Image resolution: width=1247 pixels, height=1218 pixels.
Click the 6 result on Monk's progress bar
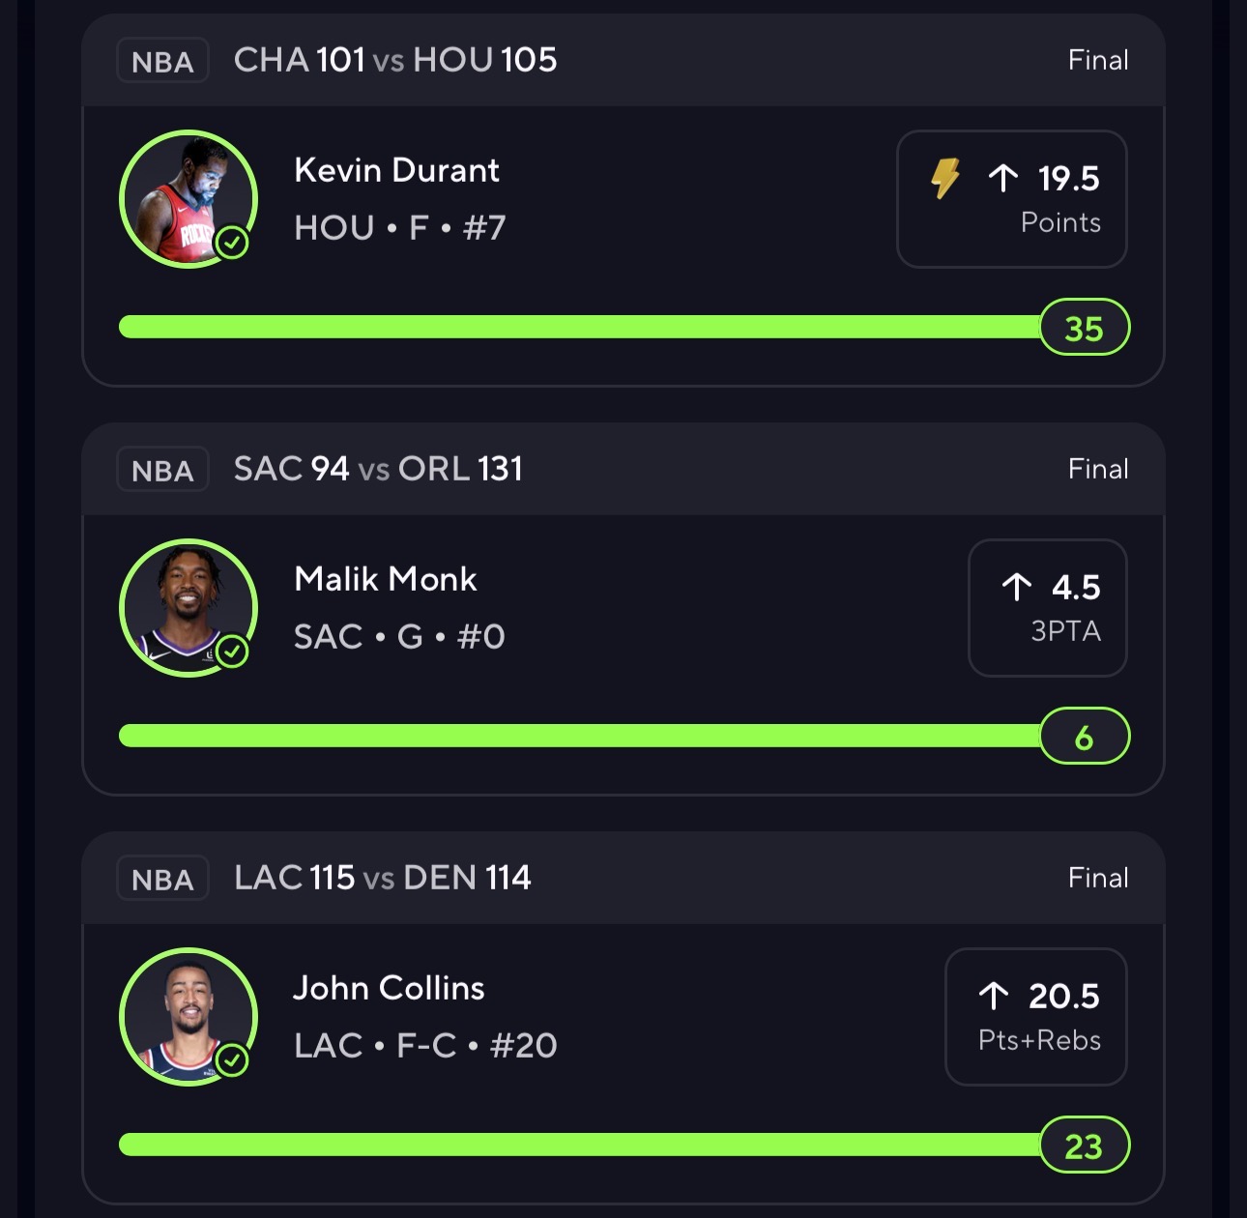pyautogui.click(x=1084, y=737)
